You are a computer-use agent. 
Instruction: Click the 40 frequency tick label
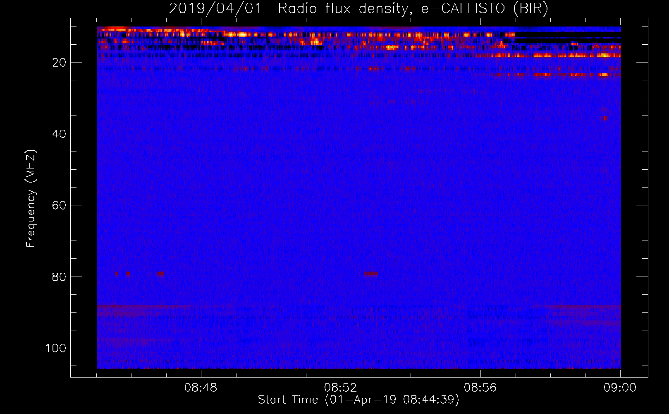pos(60,134)
